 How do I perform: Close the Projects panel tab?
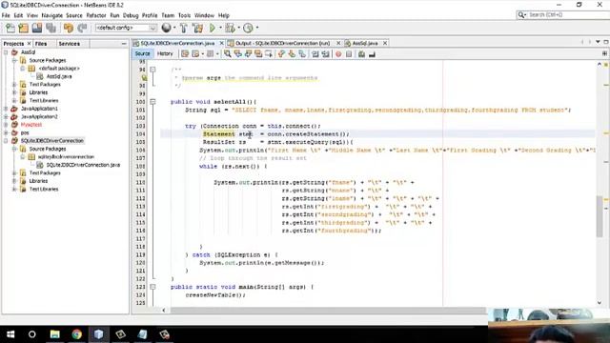29,44
